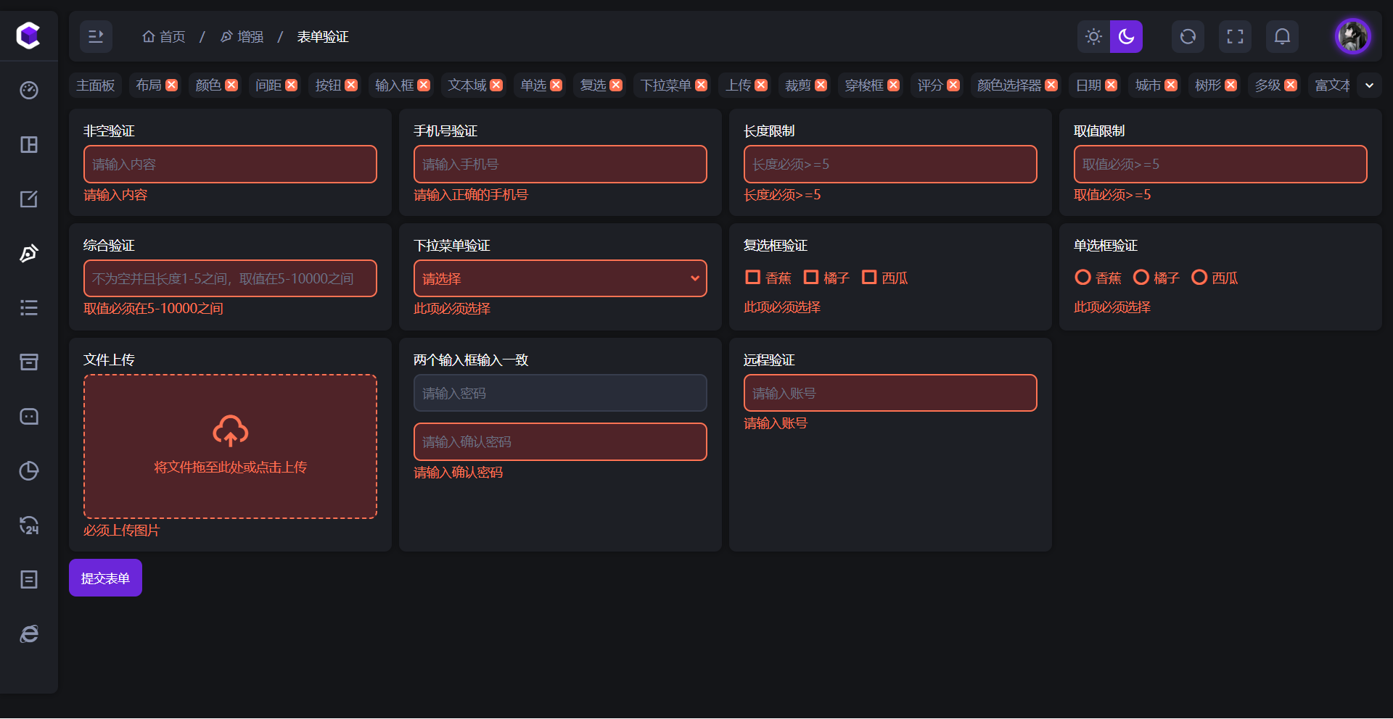Screen dimensions: 1393x719
Task: Open the chat bubble sidebar icon
Action: click(29, 417)
